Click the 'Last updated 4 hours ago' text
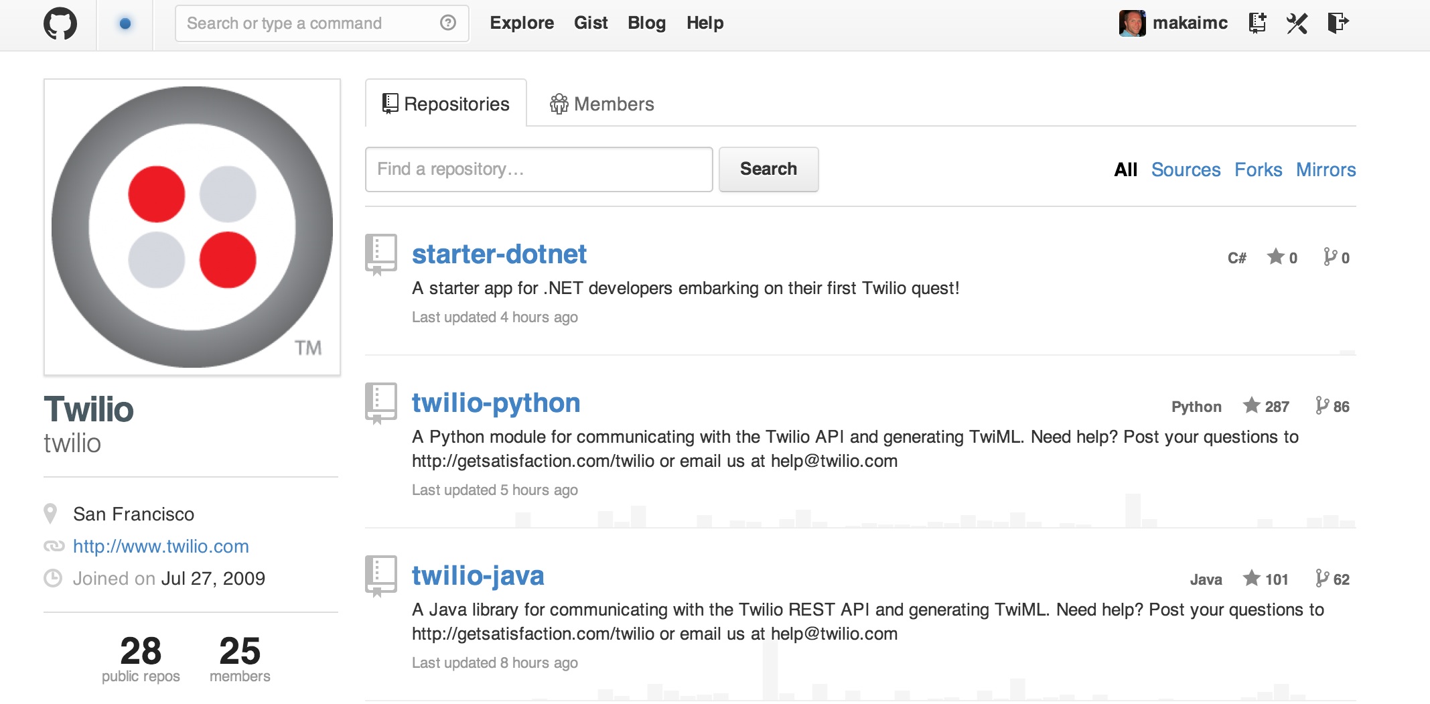 pos(494,317)
